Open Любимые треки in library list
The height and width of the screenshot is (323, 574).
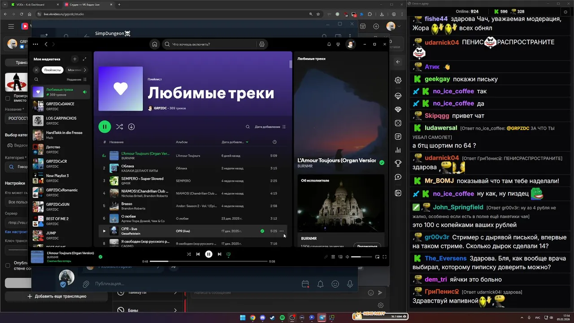click(61, 92)
